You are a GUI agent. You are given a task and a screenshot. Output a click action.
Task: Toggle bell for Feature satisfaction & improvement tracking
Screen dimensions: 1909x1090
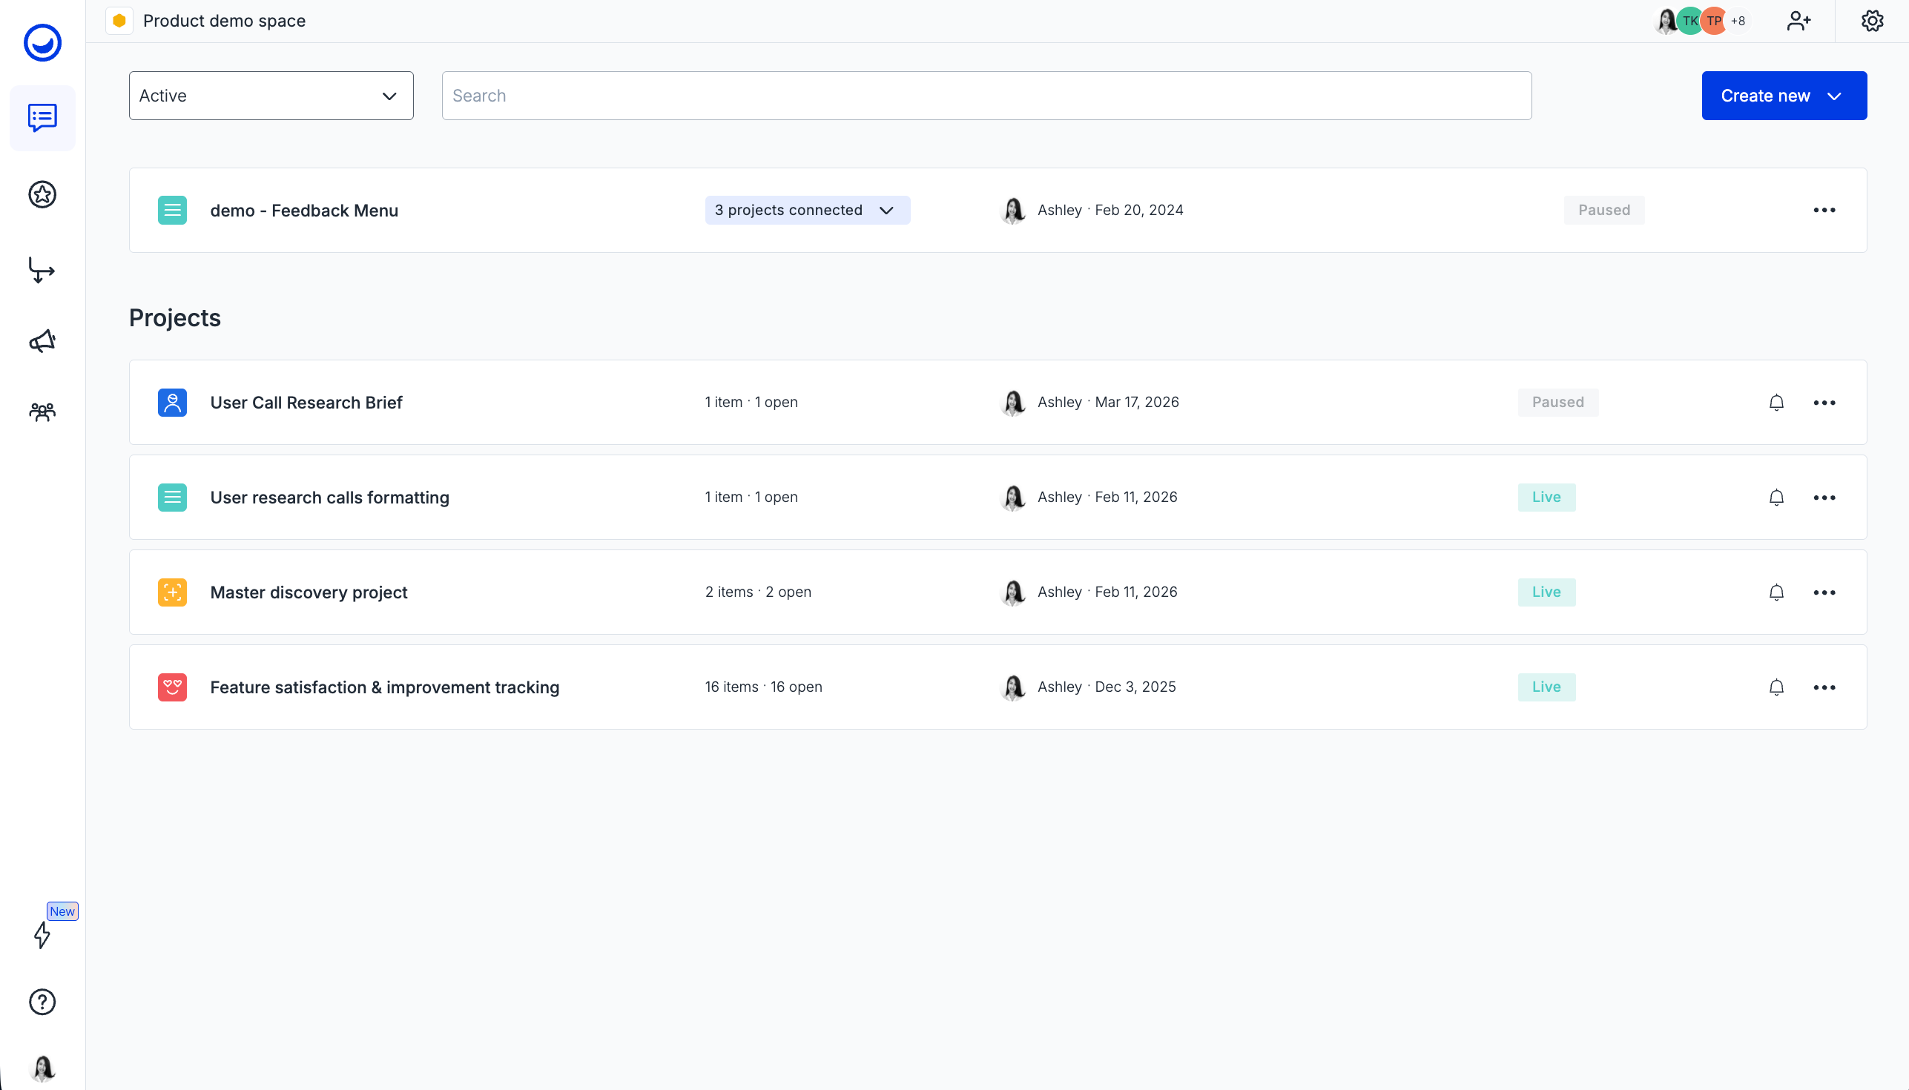(x=1776, y=687)
